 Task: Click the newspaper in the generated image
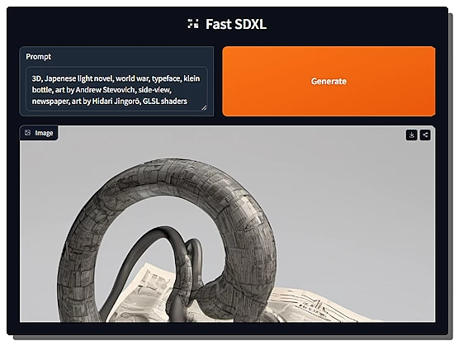[x=319, y=304]
